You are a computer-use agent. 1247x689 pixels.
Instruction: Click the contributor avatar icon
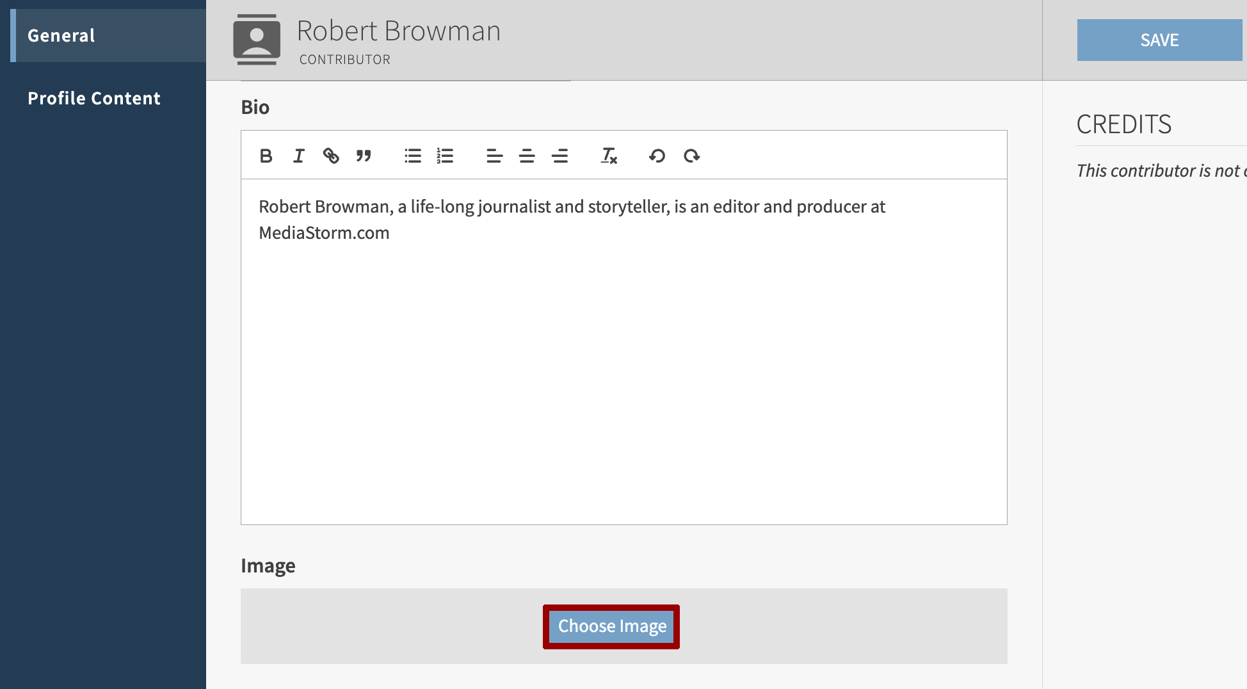(x=257, y=40)
